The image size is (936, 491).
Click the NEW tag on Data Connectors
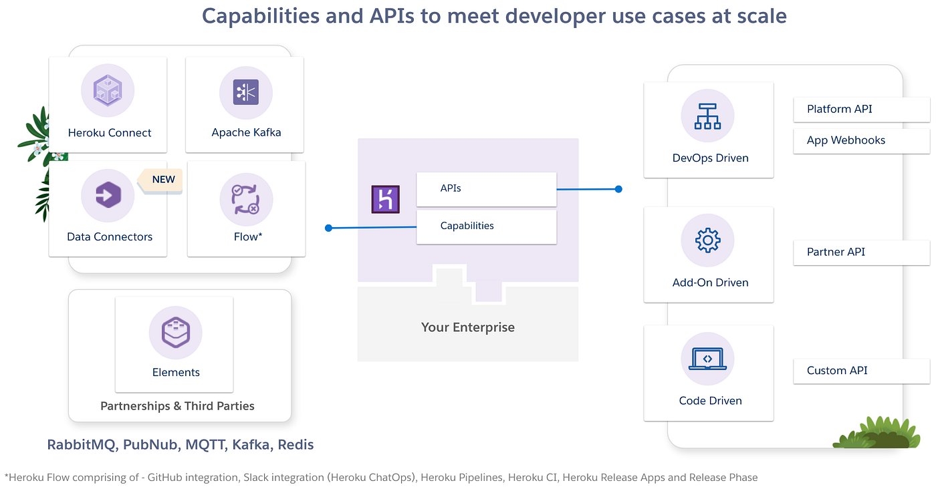coord(160,180)
